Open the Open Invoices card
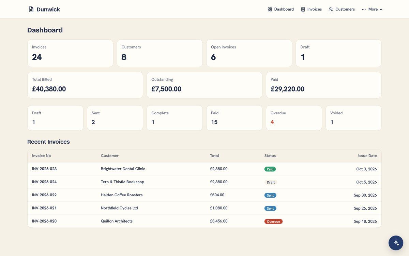 249,53
